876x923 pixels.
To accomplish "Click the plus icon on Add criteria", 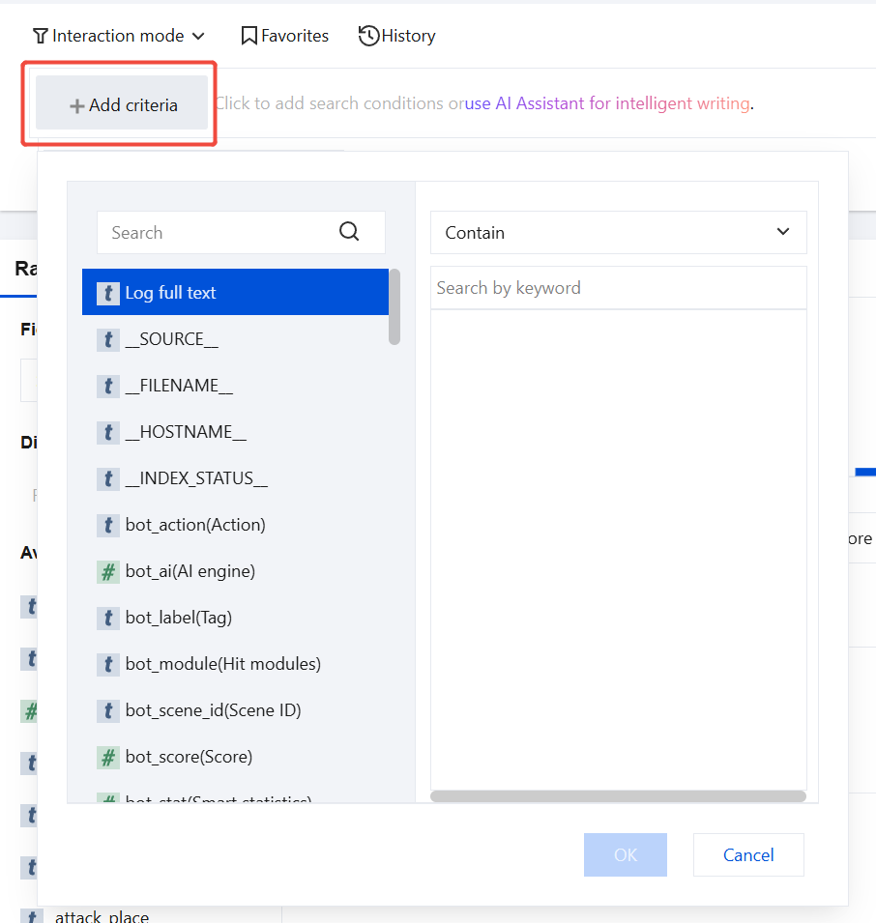I will 76,106.
